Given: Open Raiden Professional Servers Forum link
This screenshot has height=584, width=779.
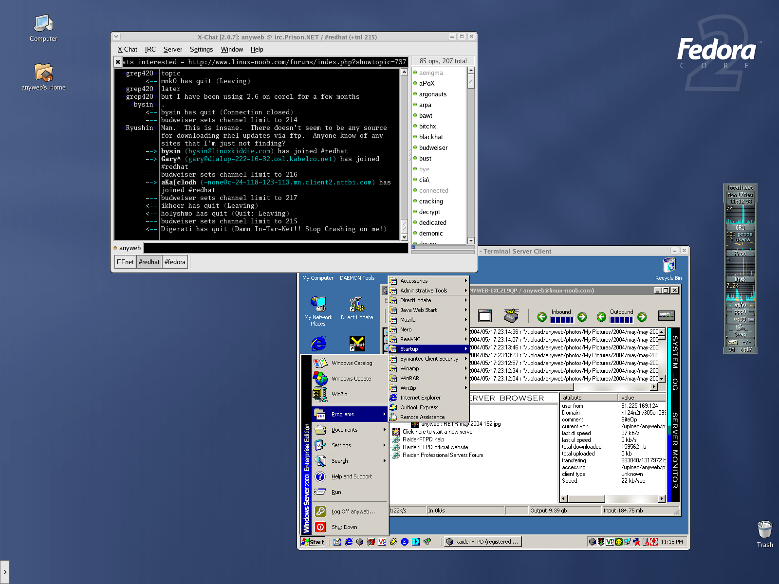Looking at the screenshot, I should tap(443, 455).
